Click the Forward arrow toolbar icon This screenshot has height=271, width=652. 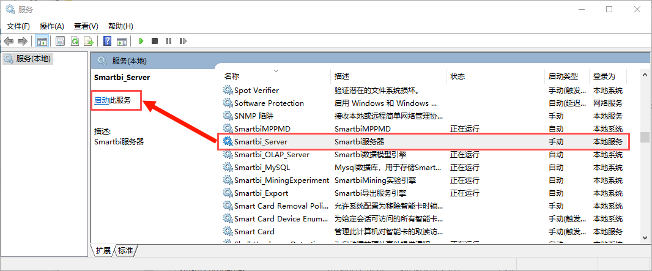pos(23,41)
